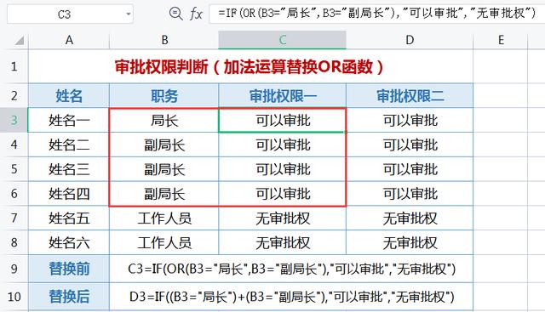Image resolution: width=545 pixels, height=312 pixels.
Task: Click inside the formula bar text
Action: click(x=376, y=14)
